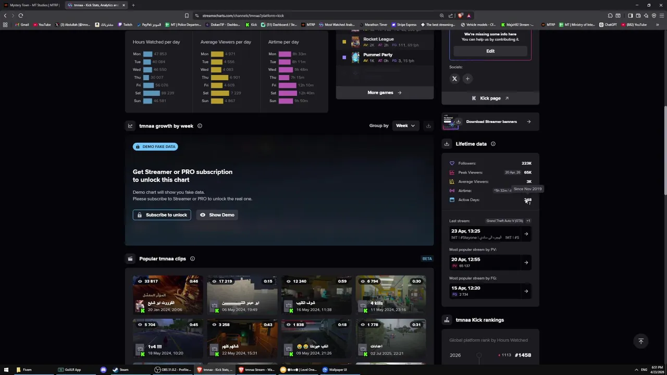Click the download icon next to Lifetime data
Image resolution: width=667 pixels, height=375 pixels.
447,144
